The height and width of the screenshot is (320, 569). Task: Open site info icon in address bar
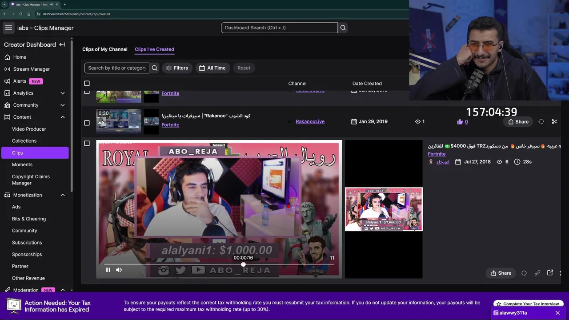[39, 14]
